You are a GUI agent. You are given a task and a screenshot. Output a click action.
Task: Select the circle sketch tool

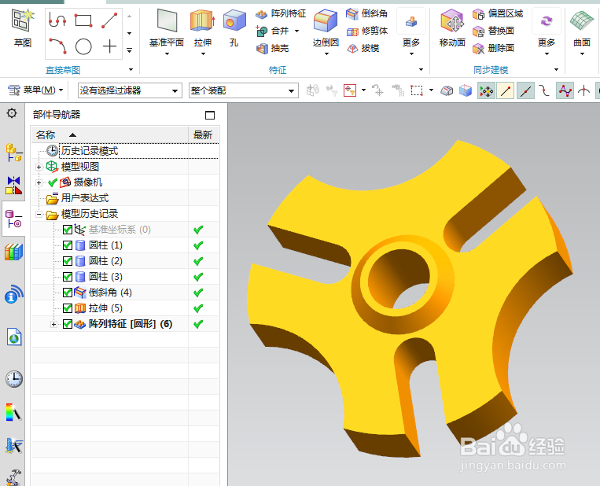coord(83,46)
